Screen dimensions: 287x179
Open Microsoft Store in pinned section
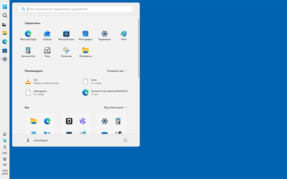coord(66,35)
